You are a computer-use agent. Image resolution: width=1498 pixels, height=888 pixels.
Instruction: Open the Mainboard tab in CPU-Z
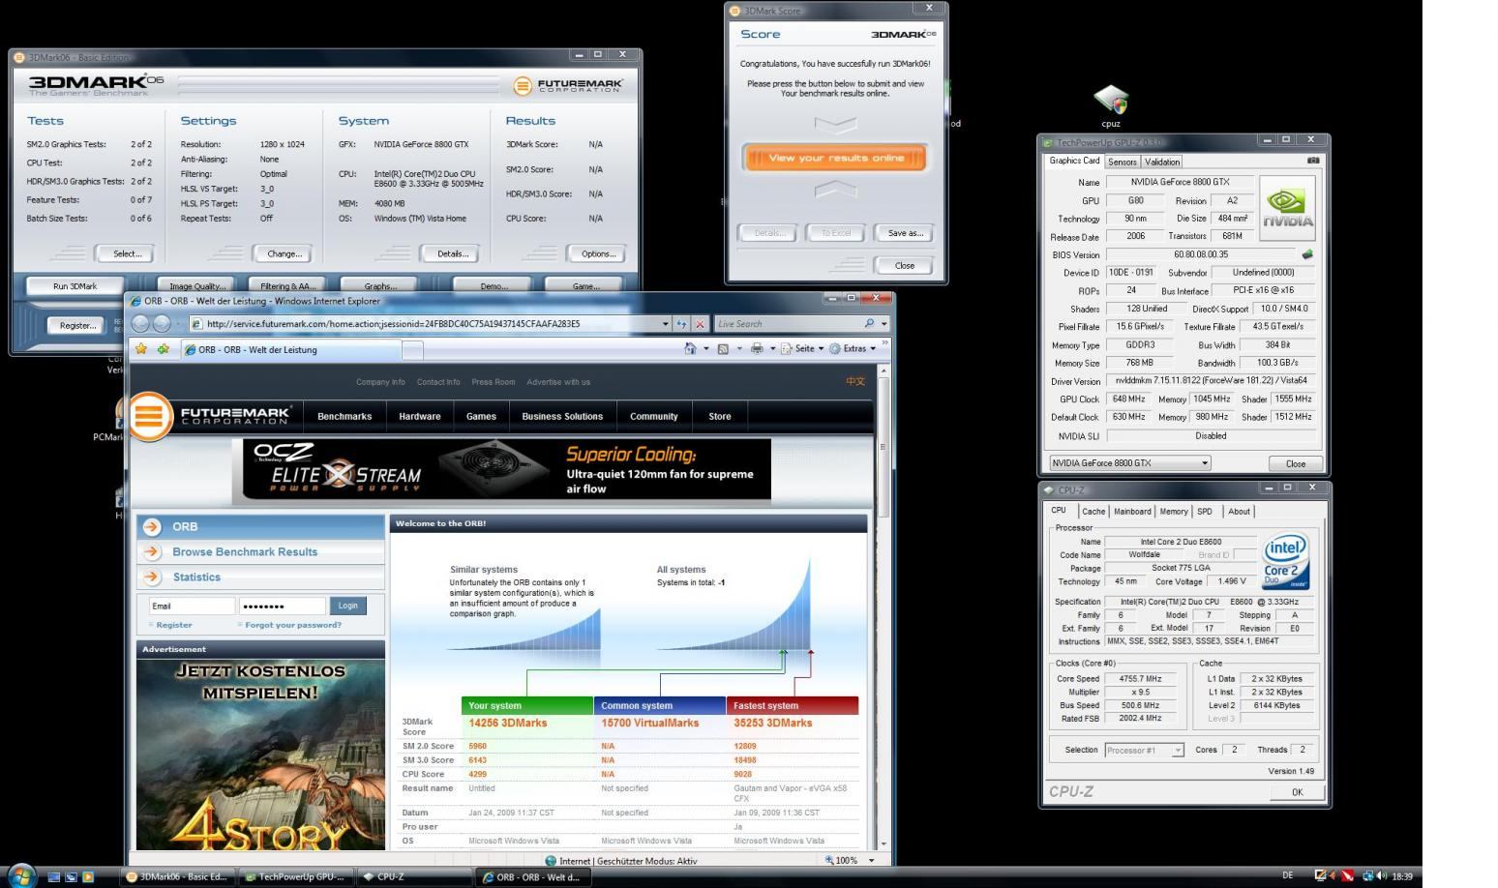[x=1132, y=511]
